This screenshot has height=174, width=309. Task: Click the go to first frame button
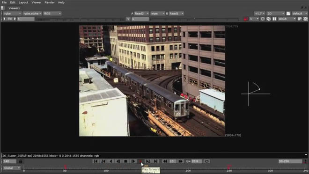(x=96, y=161)
